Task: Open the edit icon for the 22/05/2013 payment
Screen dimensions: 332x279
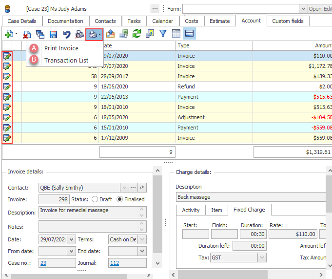Action: [7, 97]
